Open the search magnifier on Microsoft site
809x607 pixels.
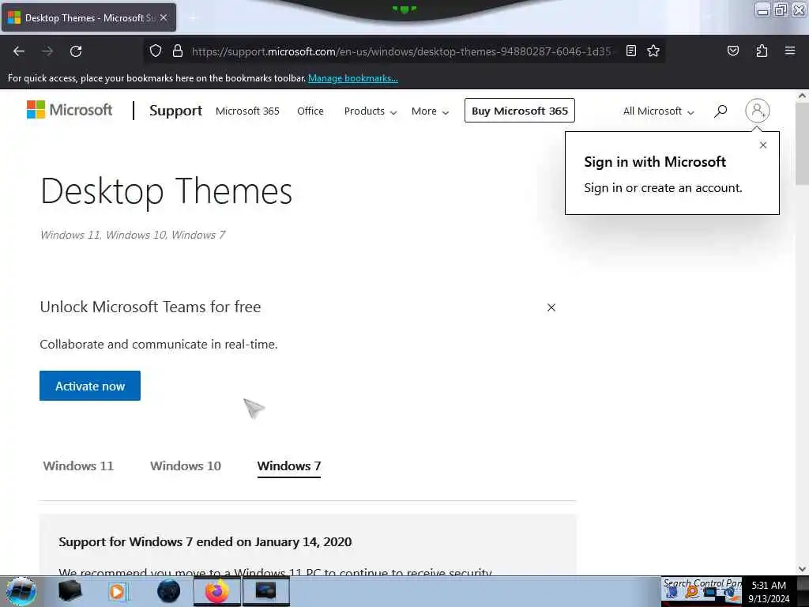point(721,111)
